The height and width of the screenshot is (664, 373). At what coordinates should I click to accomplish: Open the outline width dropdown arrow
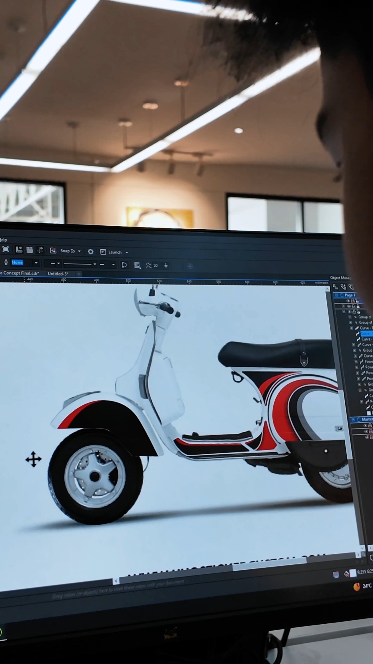pyautogui.click(x=36, y=263)
